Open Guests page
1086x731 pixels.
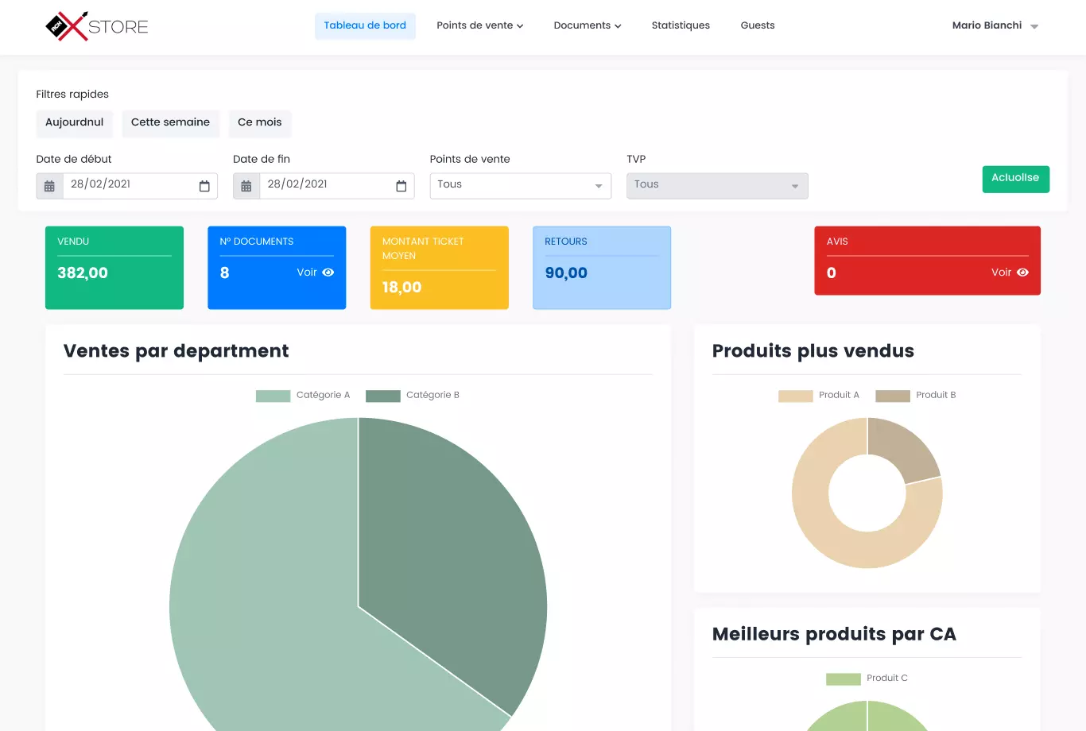pos(758,25)
